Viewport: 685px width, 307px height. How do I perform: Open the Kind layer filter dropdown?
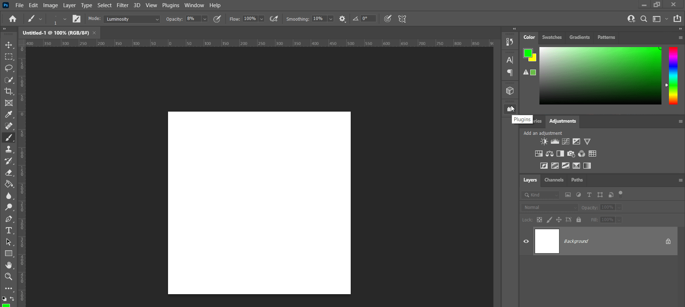pos(541,195)
